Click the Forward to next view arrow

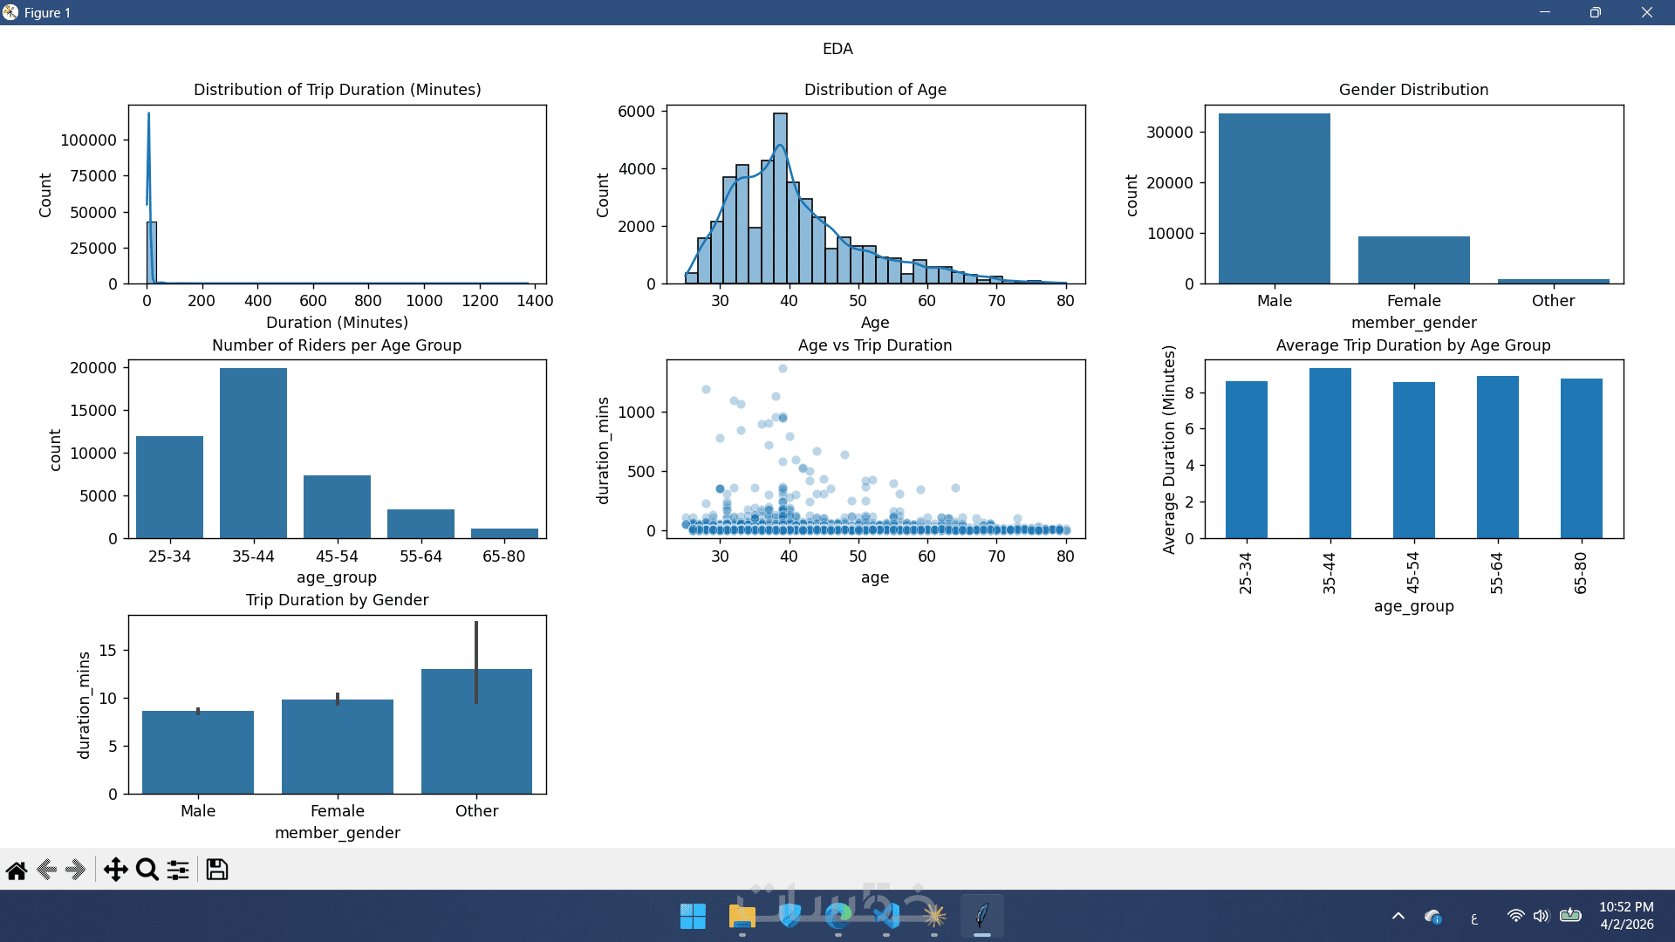[76, 870]
